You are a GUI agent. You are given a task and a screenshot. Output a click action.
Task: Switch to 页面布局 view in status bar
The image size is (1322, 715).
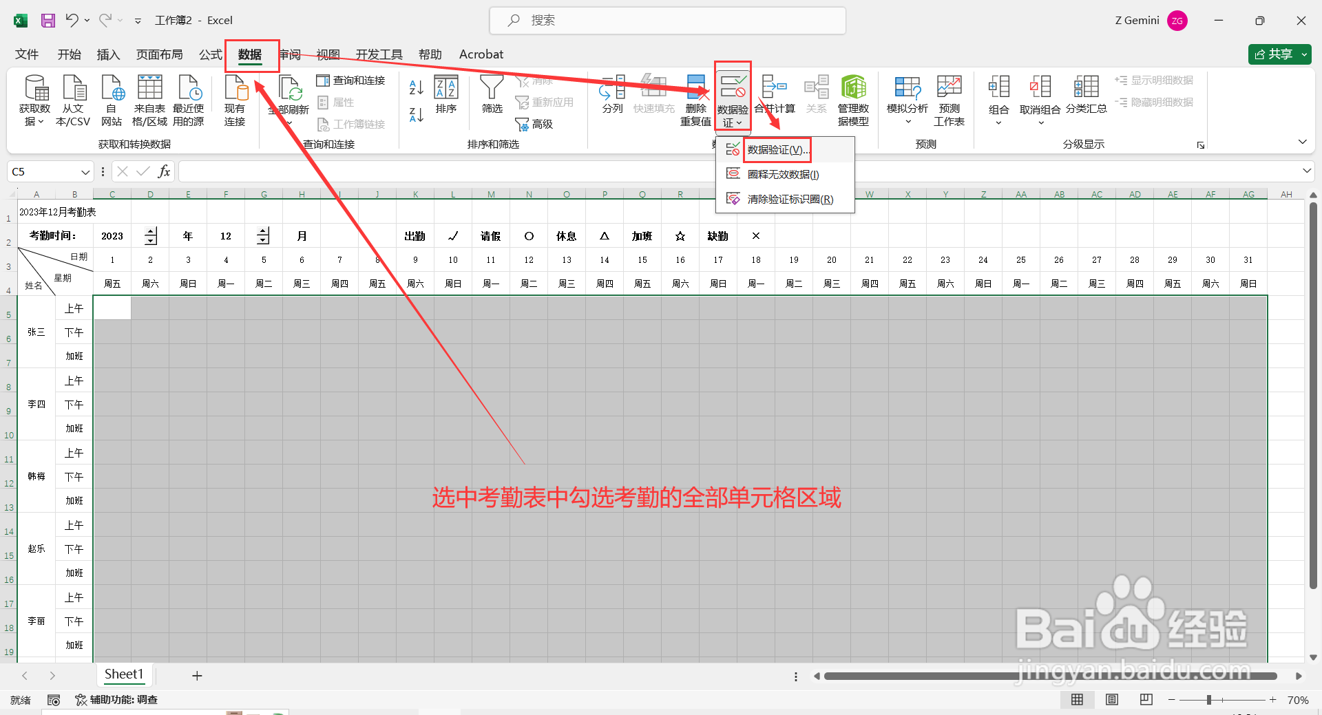pyautogui.click(x=1111, y=699)
